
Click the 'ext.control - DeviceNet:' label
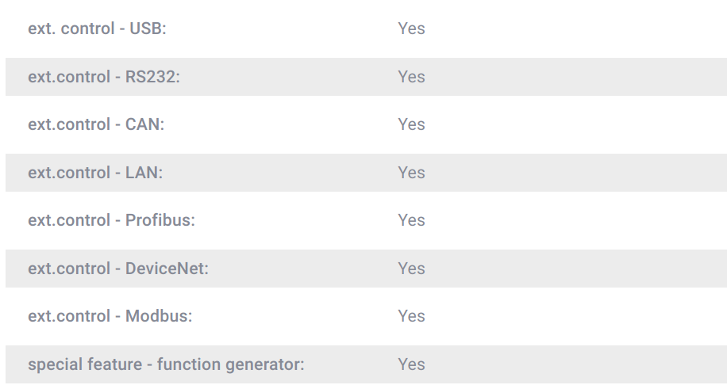(118, 269)
